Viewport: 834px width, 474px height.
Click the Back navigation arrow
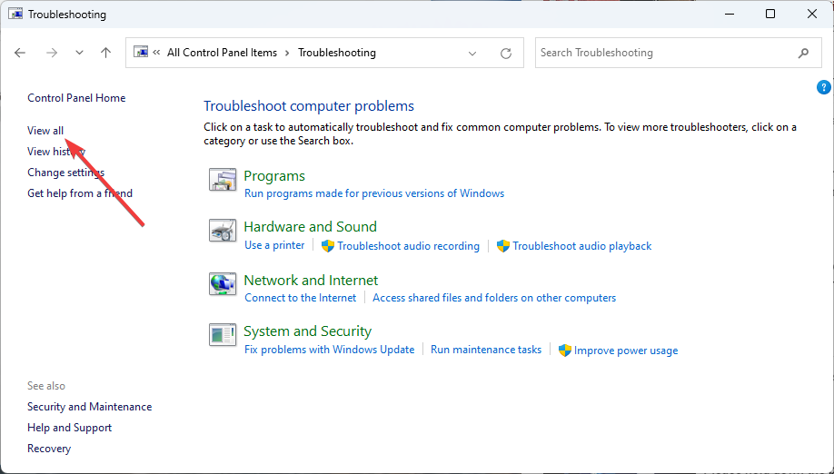click(x=20, y=53)
